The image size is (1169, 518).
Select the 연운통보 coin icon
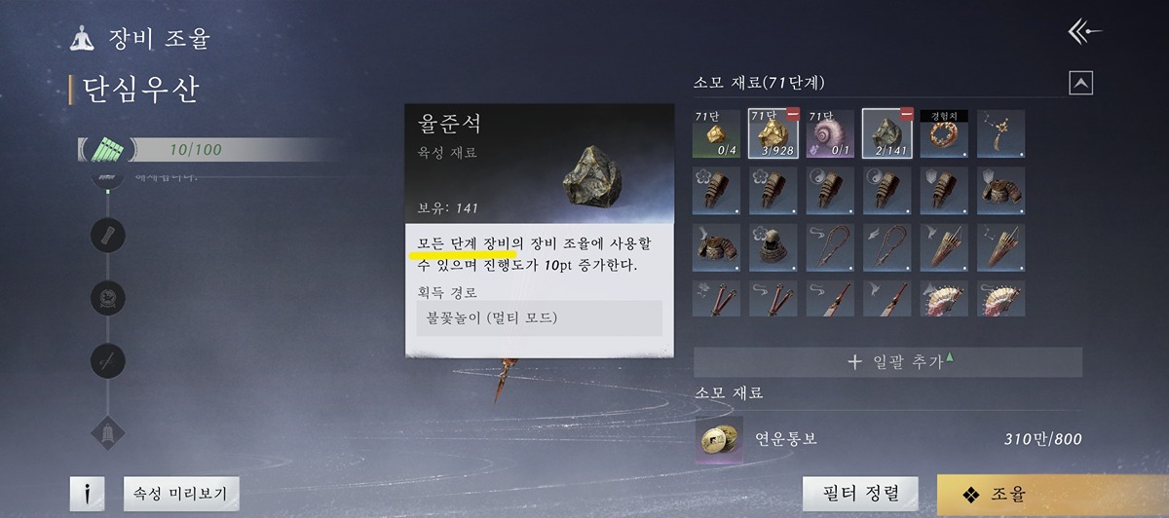coord(719,439)
